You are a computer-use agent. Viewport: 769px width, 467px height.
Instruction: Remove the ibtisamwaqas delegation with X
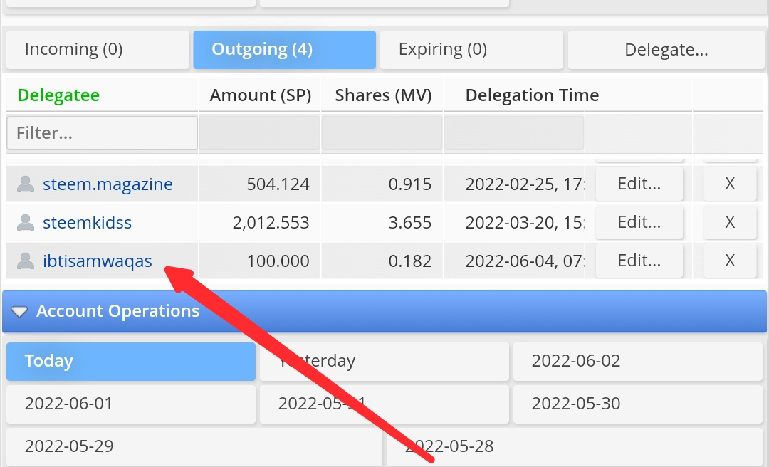pos(730,261)
